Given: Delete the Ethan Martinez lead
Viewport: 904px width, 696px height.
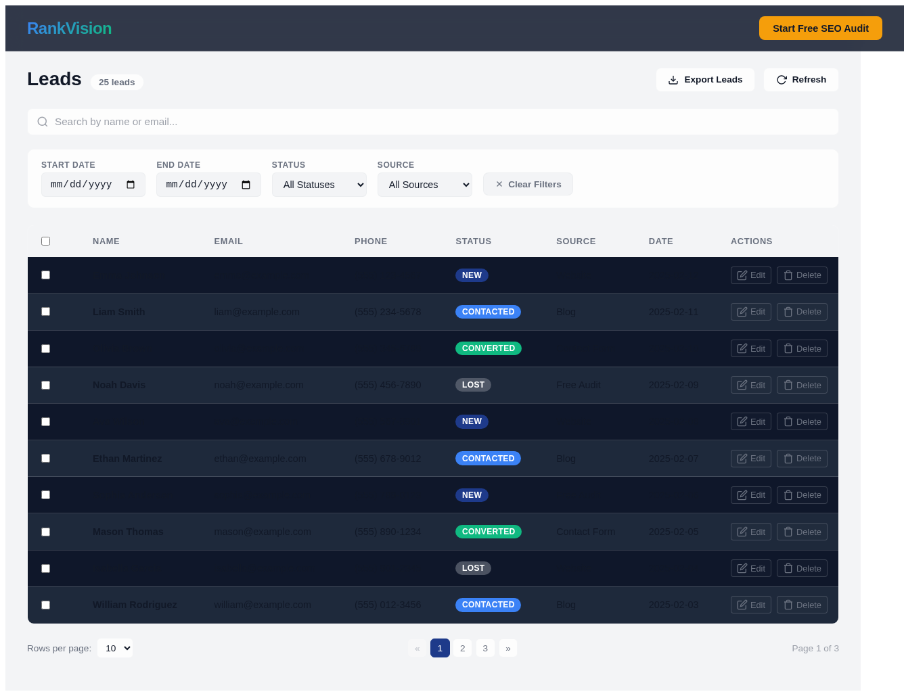Looking at the screenshot, I should 802,459.
